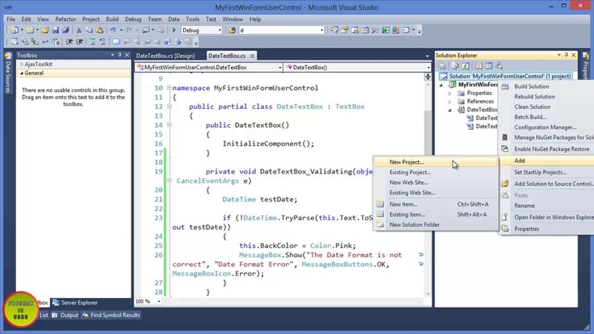
Task: Click Rebuild Solution in context menu
Action: tap(535, 96)
